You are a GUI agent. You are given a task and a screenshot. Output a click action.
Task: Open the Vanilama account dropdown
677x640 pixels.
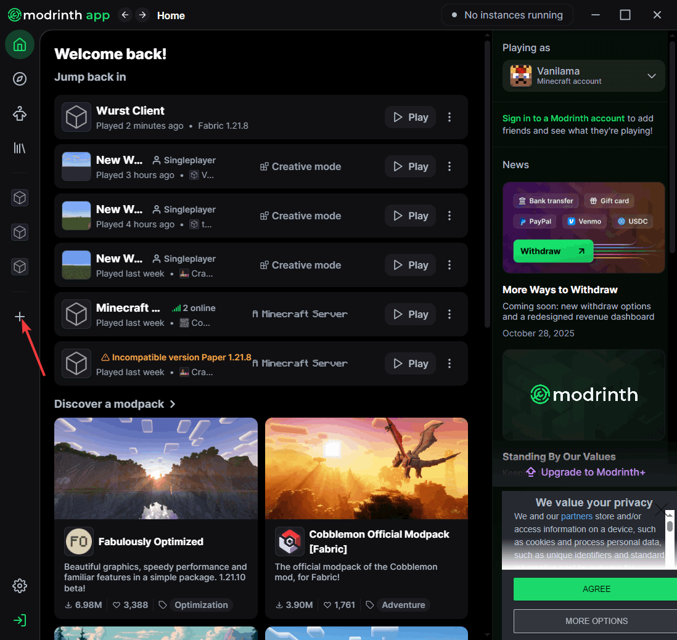pyautogui.click(x=652, y=76)
